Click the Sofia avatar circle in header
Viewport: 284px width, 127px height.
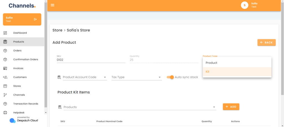[x=245, y=5]
